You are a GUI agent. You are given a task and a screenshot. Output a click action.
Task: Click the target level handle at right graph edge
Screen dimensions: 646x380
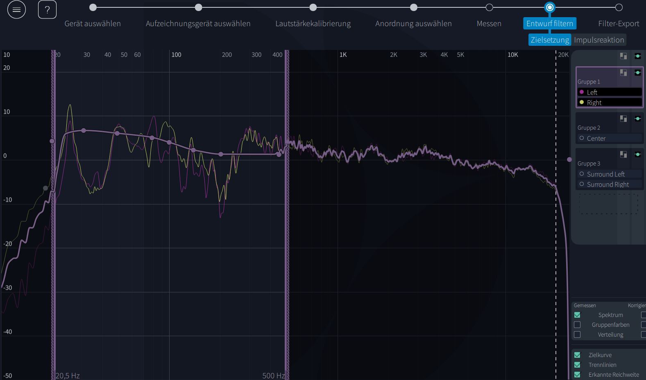point(569,160)
